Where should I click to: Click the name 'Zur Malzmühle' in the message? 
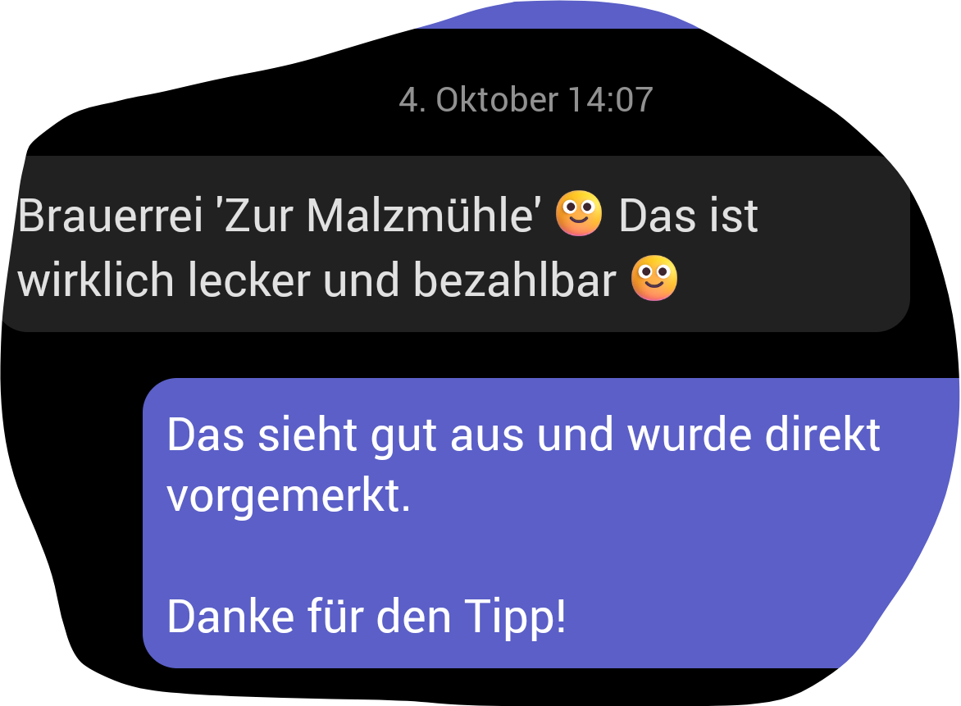[x=377, y=215]
